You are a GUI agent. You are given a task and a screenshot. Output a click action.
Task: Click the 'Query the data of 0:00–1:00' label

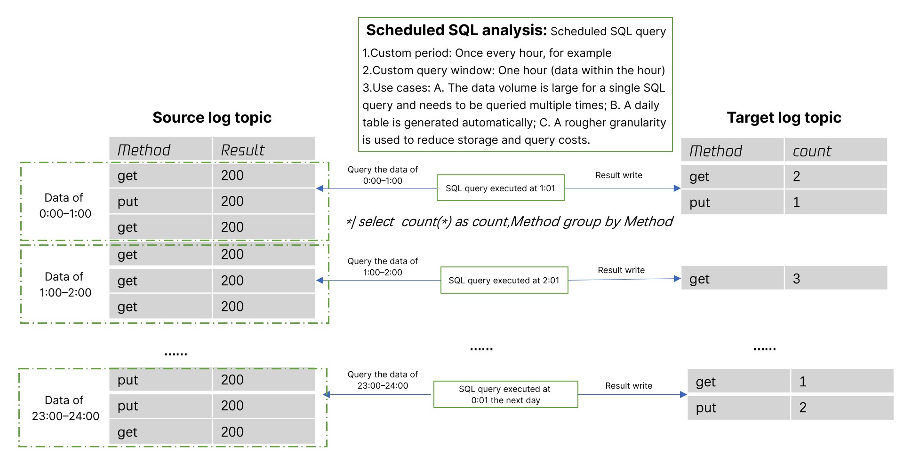pyautogui.click(x=382, y=175)
